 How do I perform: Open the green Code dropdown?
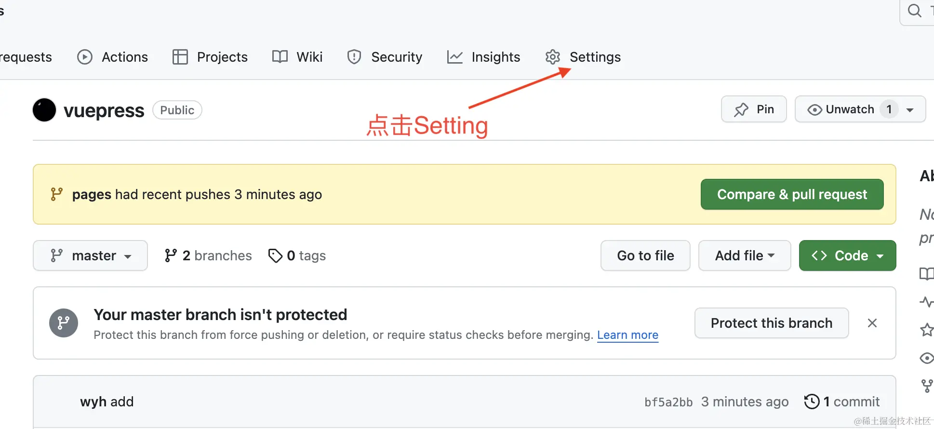click(x=847, y=255)
